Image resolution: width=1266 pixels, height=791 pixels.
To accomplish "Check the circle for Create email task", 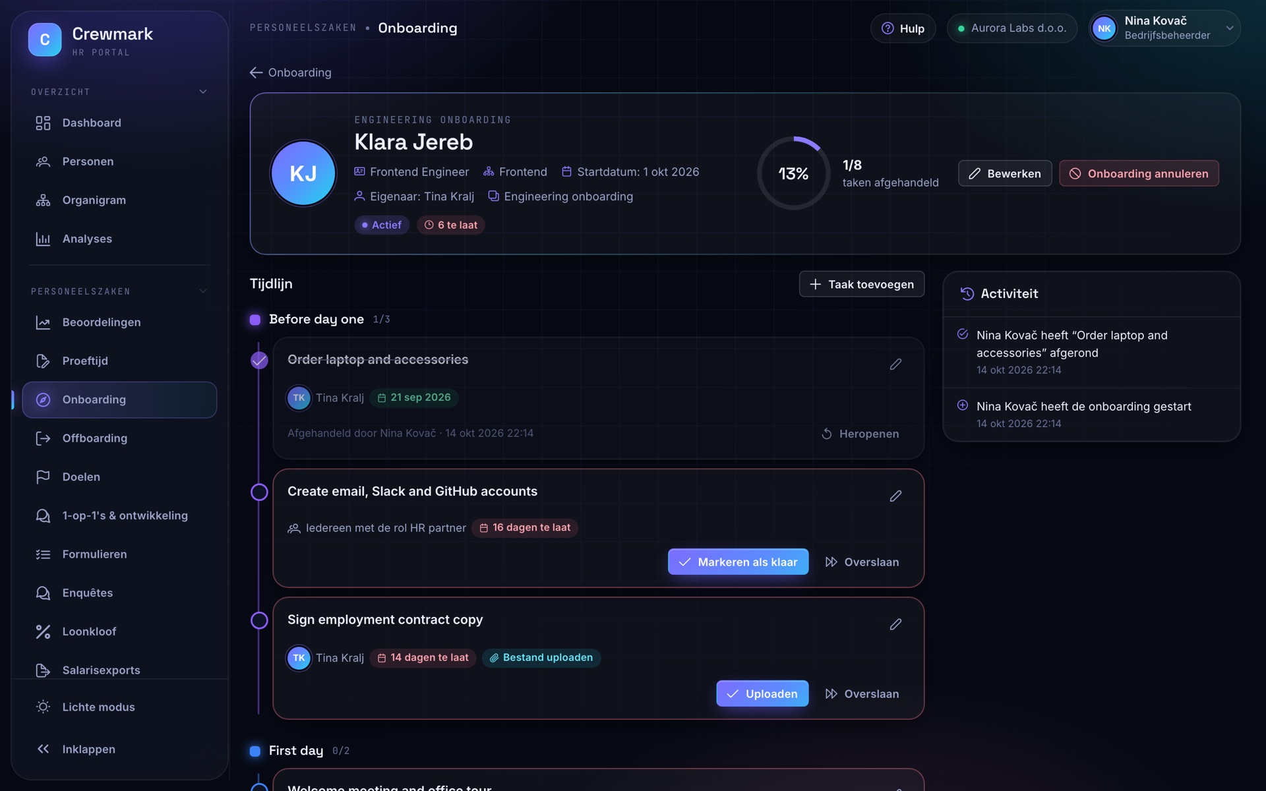I will coord(259,492).
